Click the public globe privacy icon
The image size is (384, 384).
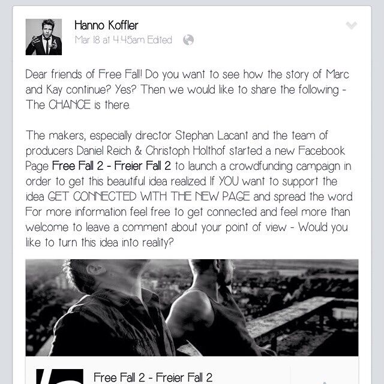point(188,40)
